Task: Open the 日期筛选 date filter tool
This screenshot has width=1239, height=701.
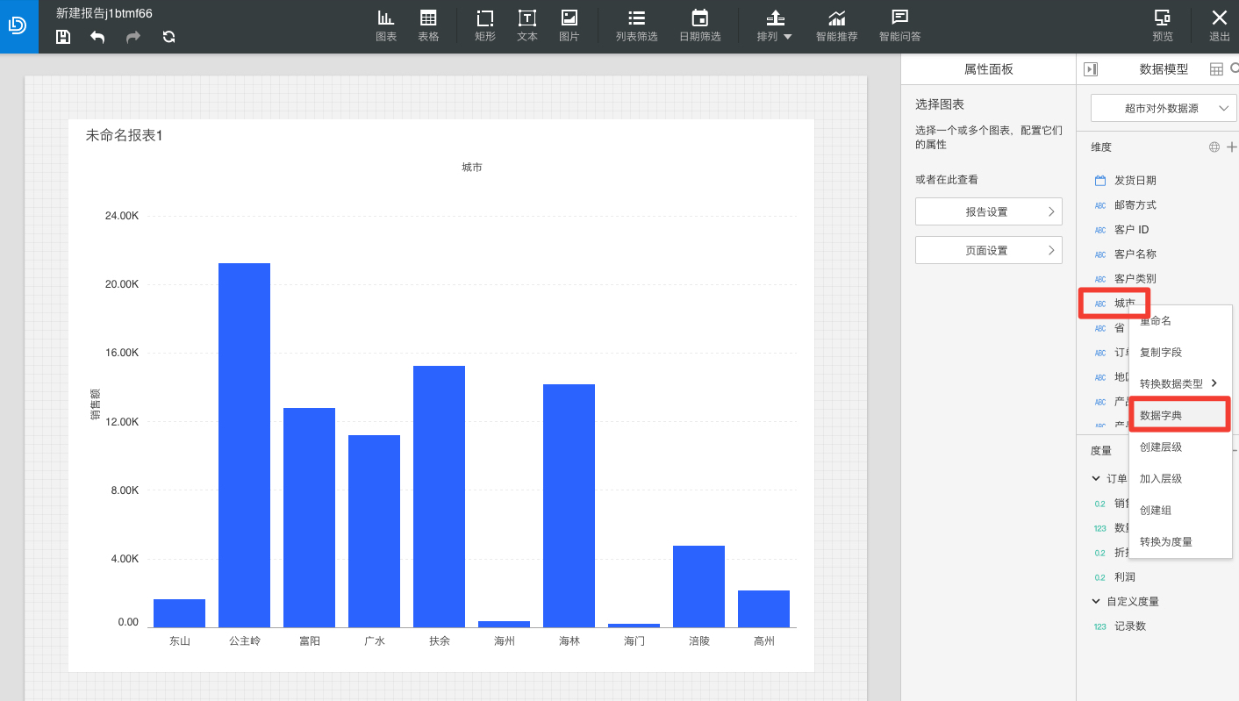Action: pos(700,26)
